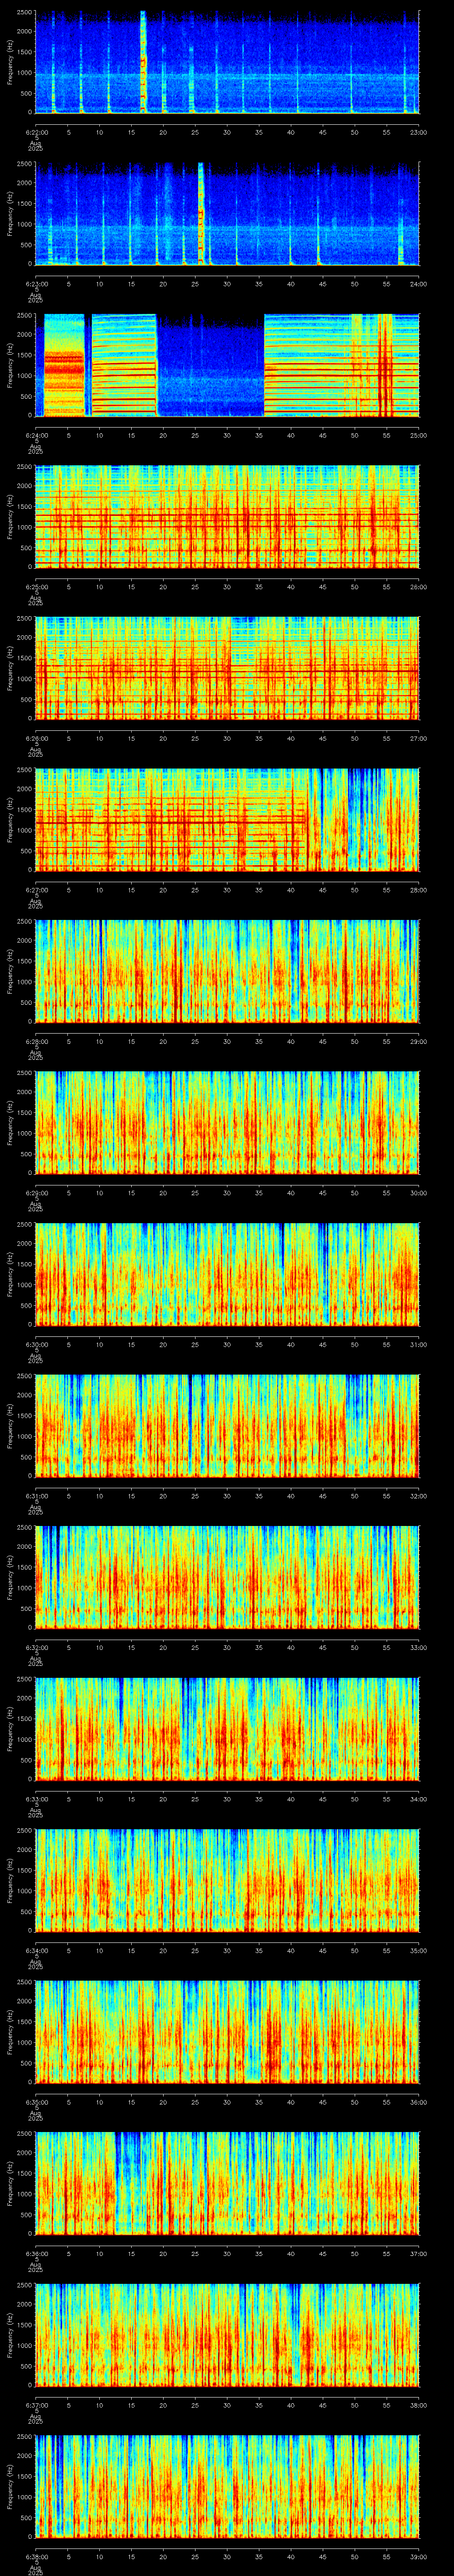
Task: Select the spectrogram panel starting at 6:26:00
Action: point(227,668)
